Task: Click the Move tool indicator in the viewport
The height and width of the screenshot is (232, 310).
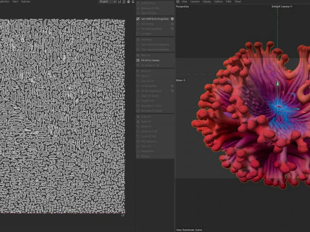Action: click(181, 80)
